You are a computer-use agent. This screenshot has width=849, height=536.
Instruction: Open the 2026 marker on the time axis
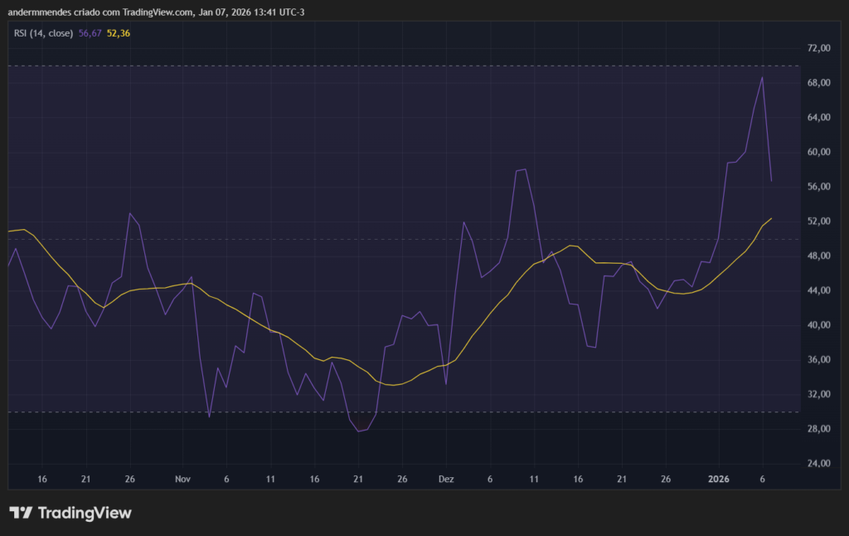[x=718, y=479]
